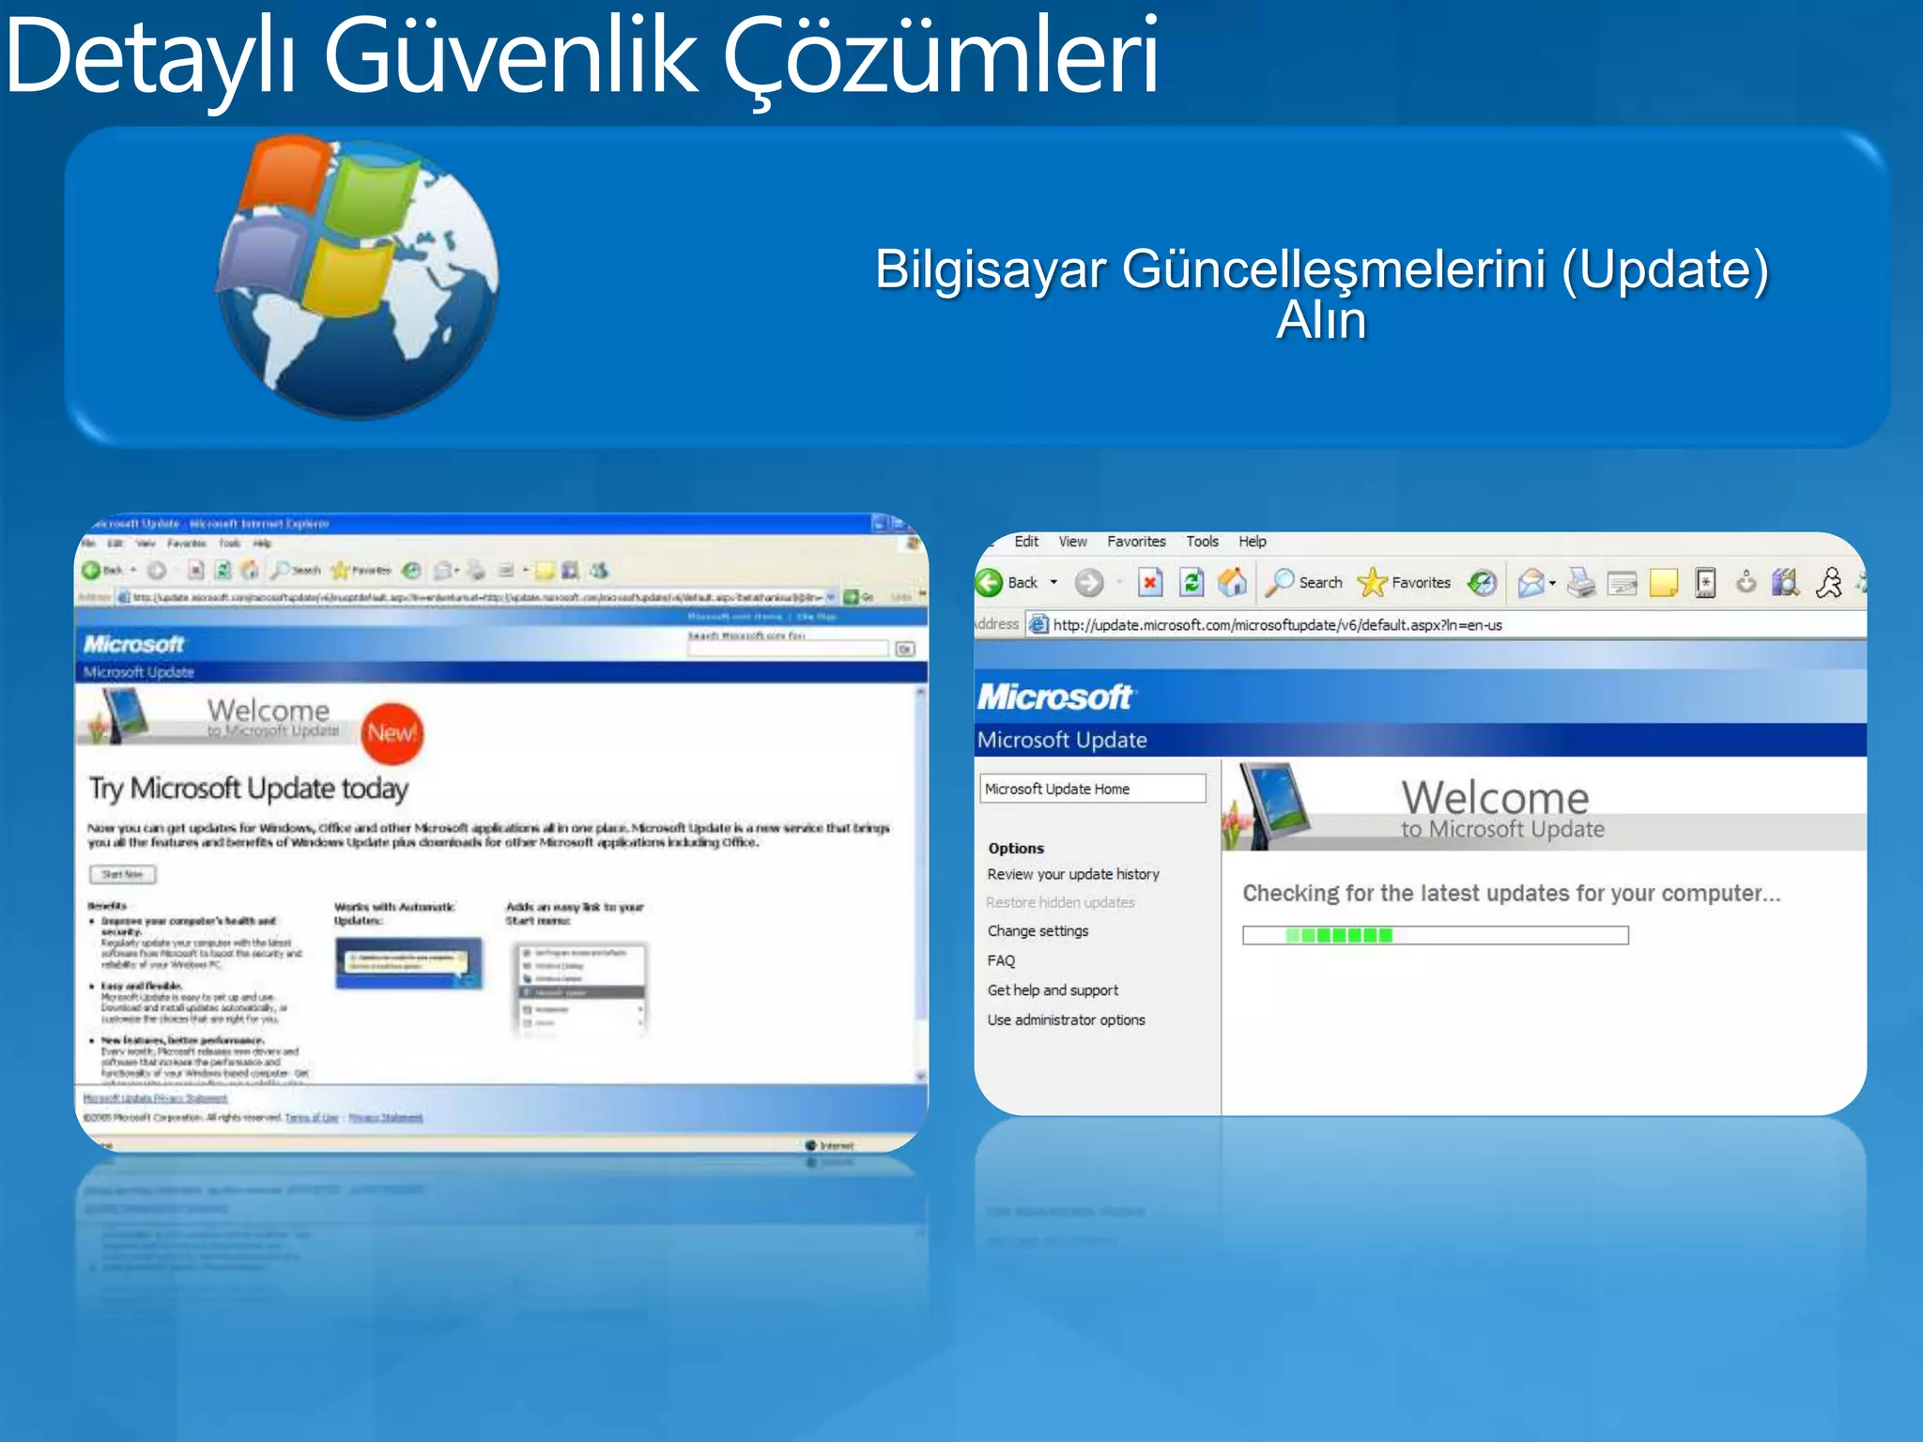This screenshot has height=1442, width=1923.
Task: Open the Help menu in right browser
Action: (x=1253, y=542)
